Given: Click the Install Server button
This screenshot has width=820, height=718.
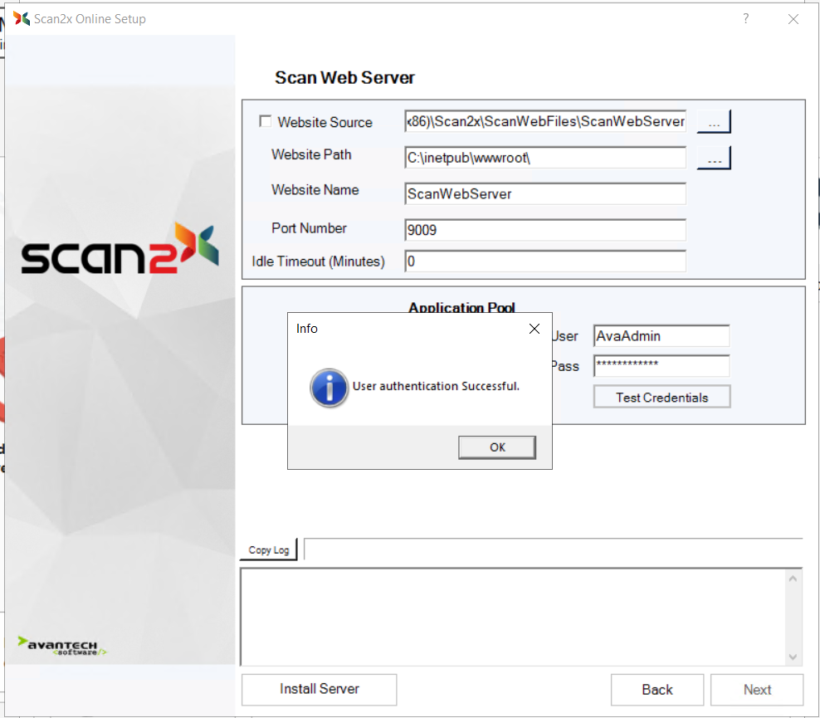Looking at the screenshot, I should point(319,689).
